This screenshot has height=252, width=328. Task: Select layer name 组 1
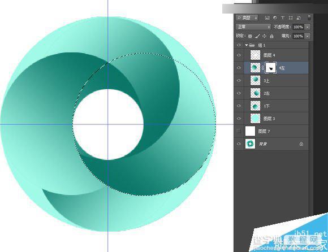pyautogui.click(x=262, y=45)
